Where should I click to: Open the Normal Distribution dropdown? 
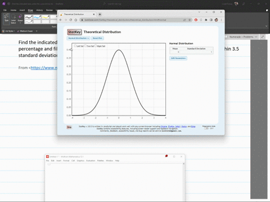click(78, 38)
